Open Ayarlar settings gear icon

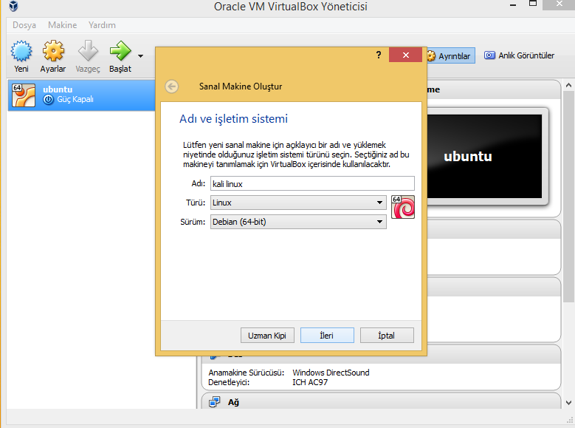(53, 52)
